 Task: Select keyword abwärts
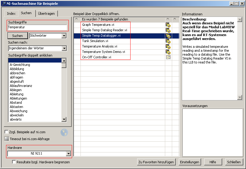[16, 119]
